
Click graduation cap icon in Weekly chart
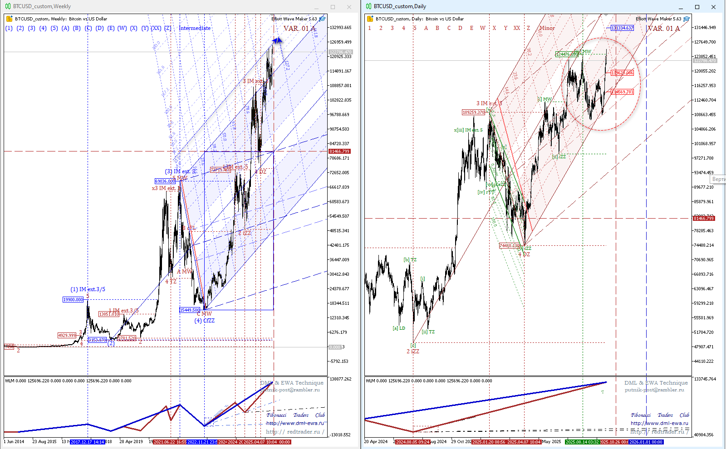pos(322,19)
